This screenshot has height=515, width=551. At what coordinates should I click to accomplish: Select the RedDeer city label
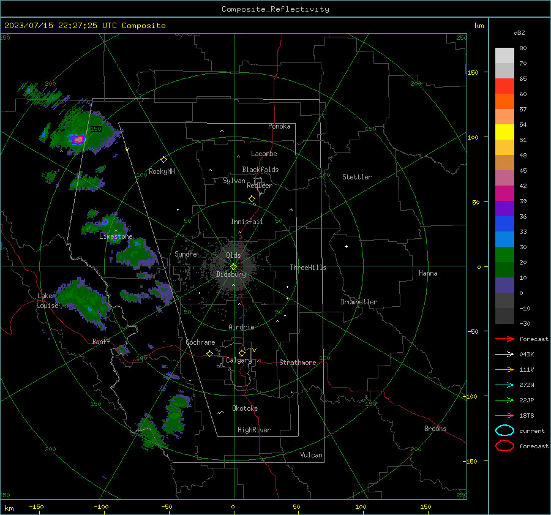click(x=260, y=186)
